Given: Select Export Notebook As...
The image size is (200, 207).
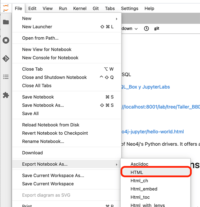Looking at the screenshot, I should (x=67, y=164).
